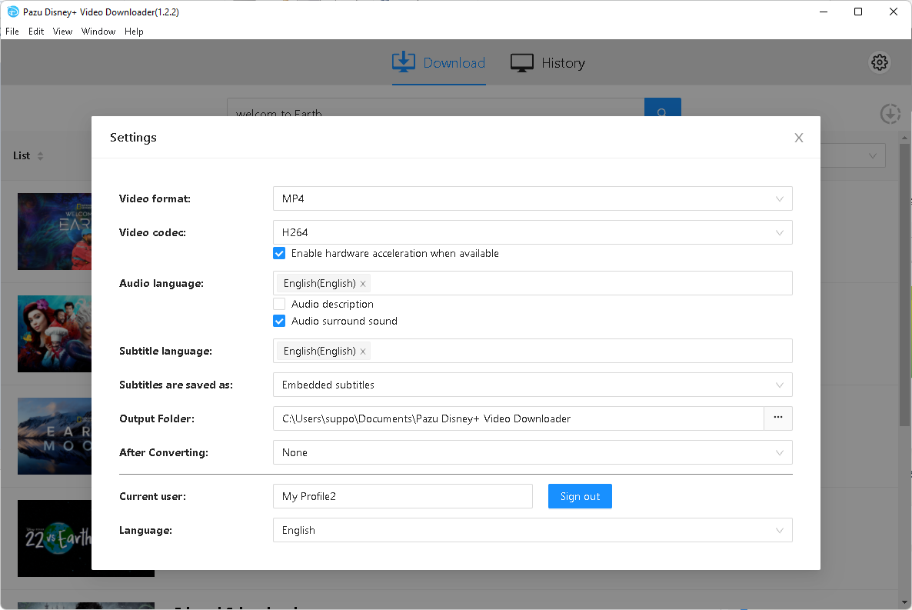Switch to the Download tab

point(438,63)
